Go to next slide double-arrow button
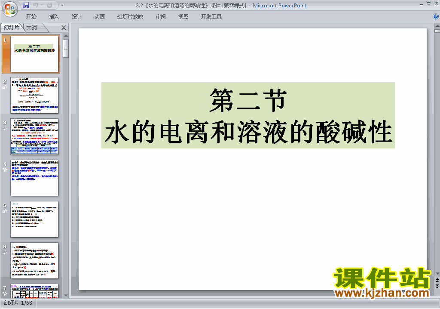The height and width of the screenshot is (309, 440). tap(437, 286)
